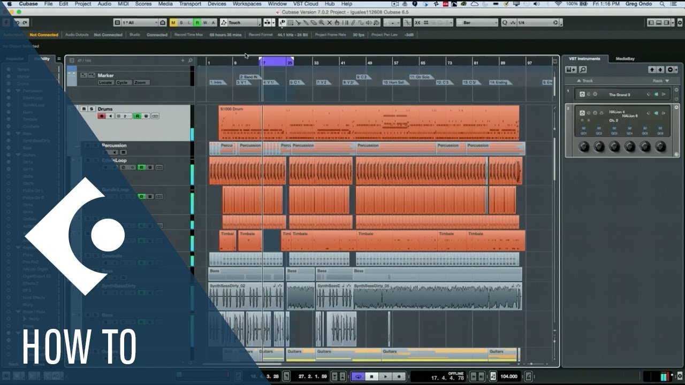Click the QC3 quick control knob

(614, 146)
